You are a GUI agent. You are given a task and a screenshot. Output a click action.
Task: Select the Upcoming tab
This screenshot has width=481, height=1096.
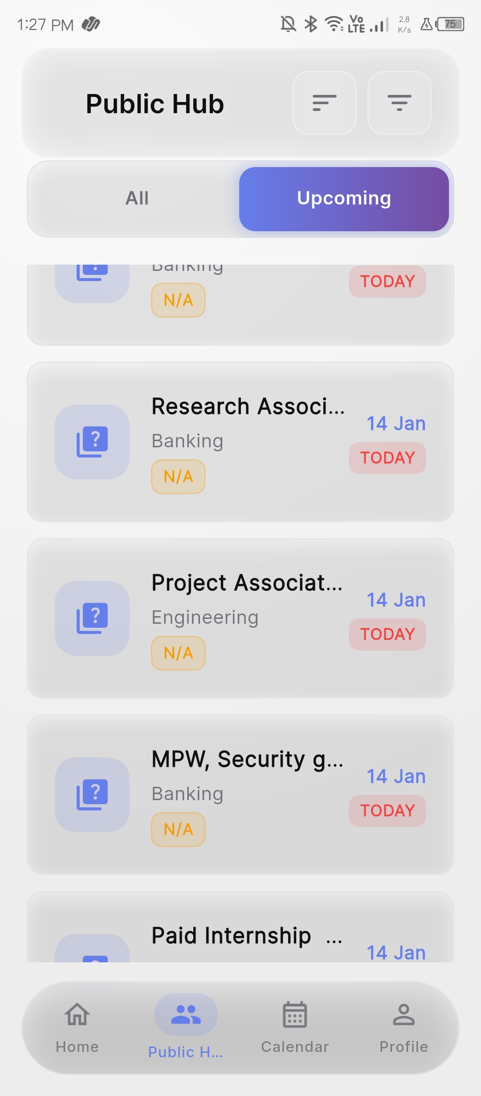tap(344, 199)
